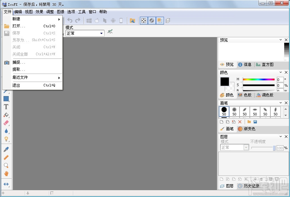Delete a brush with the red X button
Image resolution: width=290 pixels, height=197 pixels.
pos(240,122)
